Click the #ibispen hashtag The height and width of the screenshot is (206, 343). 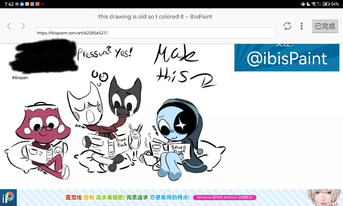click(x=20, y=78)
